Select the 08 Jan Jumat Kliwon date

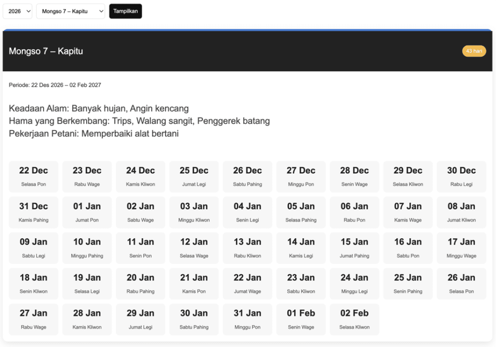tap(461, 212)
